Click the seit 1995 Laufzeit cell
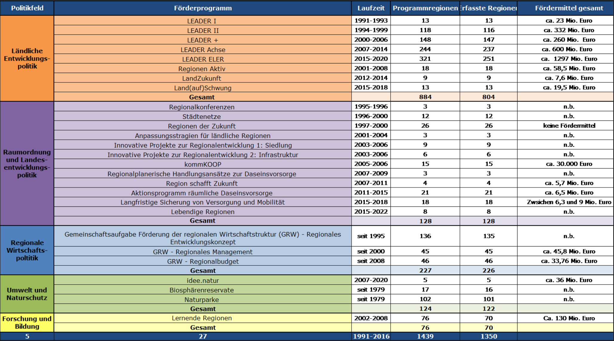The image size is (614, 341). [371, 236]
